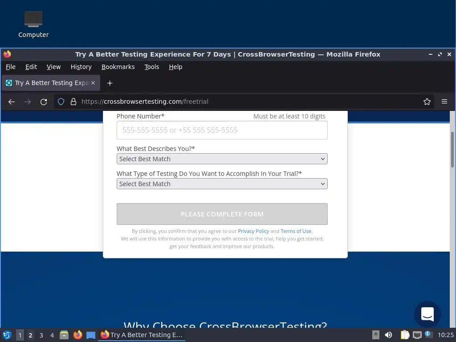456x342 pixels.
Task: Switch to workspace 4
Action: pyautogui.click(x=52, y=335)
